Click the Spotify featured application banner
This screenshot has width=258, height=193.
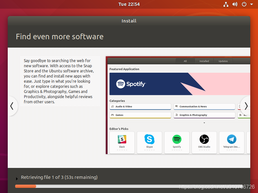click(180, 84)
